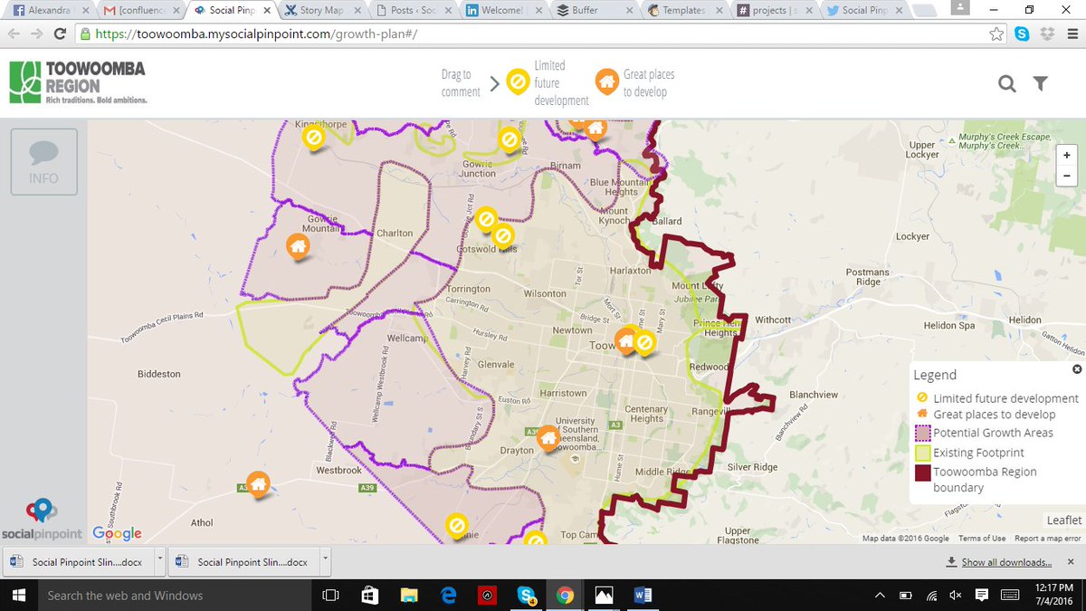Go back with the browser back arrow
The height and width of the screenshot is (611, 1086).
[x=14, y=33]
